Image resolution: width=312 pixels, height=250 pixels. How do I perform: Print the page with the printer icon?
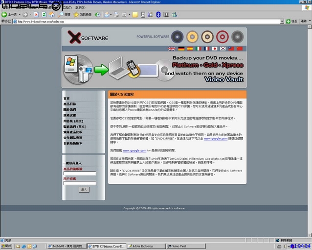coord(116,14)
